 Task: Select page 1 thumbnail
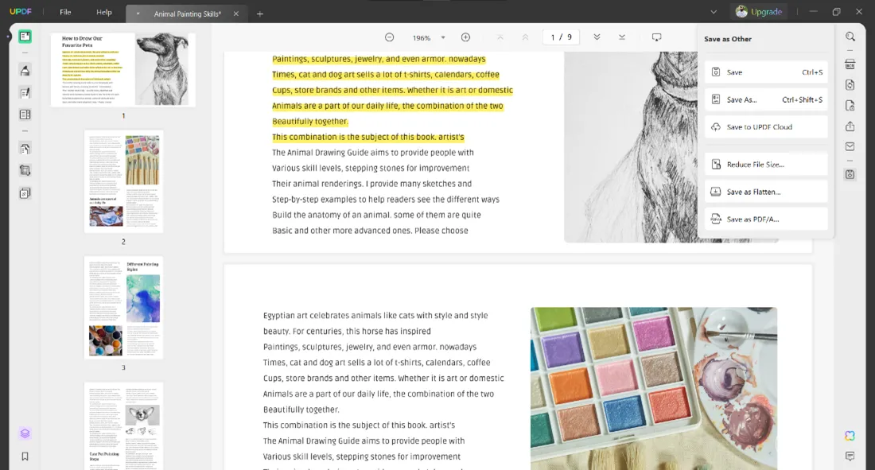(123, 69)
